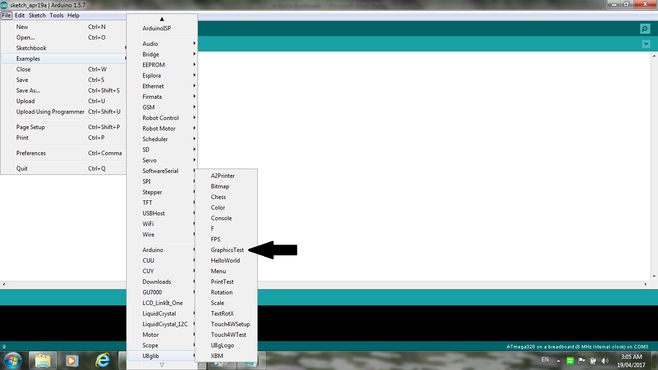This screenshot has height=370, width=658.
Task: Click the green tray icon next to the flag
Action: click(570, 360)
